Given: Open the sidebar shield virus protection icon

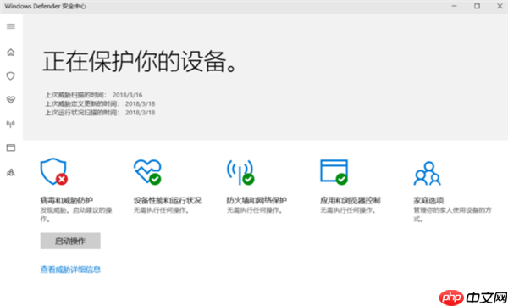Looking at the screenshot, I should [11, 76].
